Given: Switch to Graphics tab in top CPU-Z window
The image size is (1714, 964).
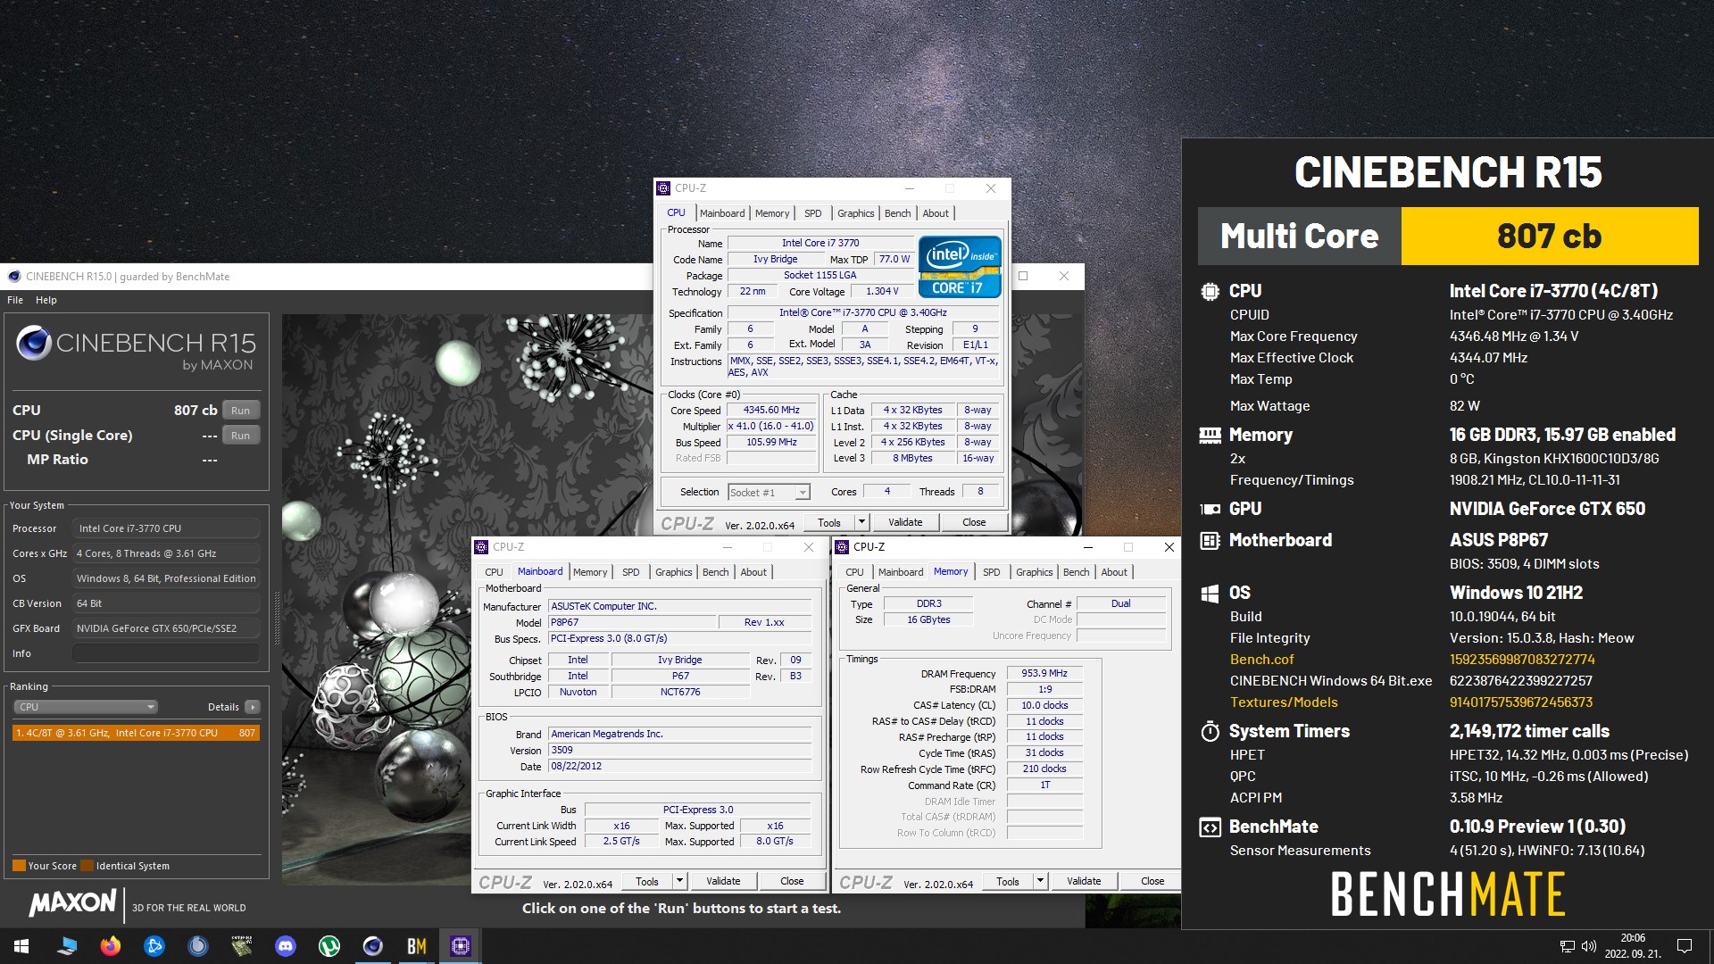Looking at the screenshot, I should point(855,213).
